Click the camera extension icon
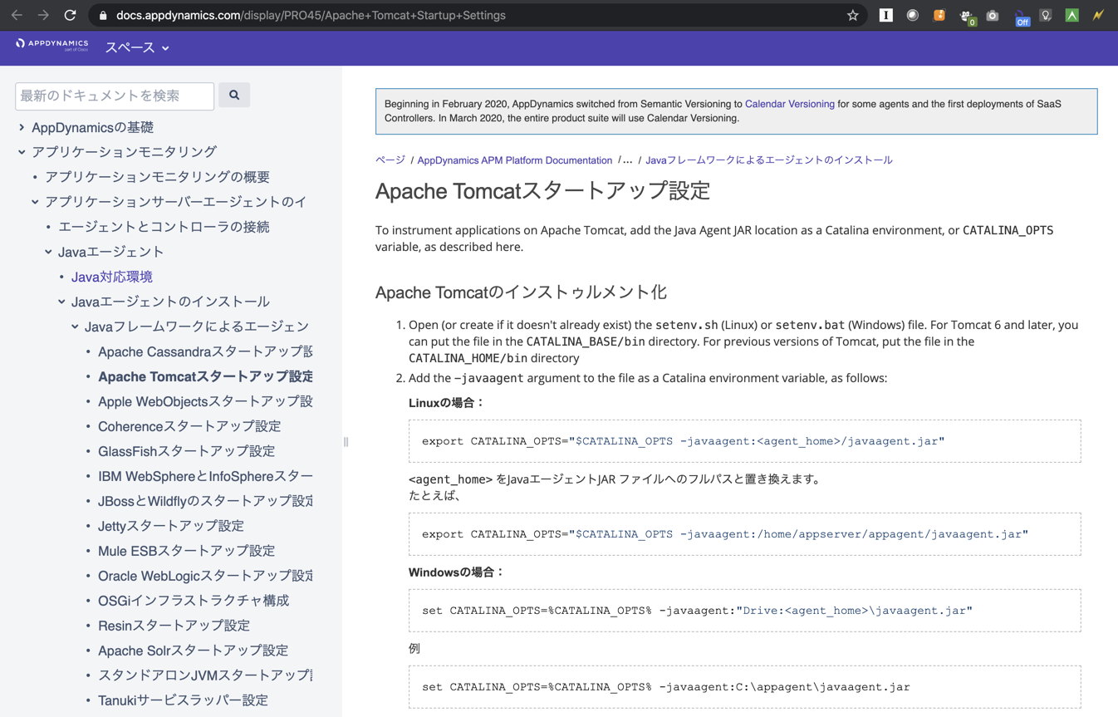The height and width of the screenshot is (717, 1118). point(992,15)
